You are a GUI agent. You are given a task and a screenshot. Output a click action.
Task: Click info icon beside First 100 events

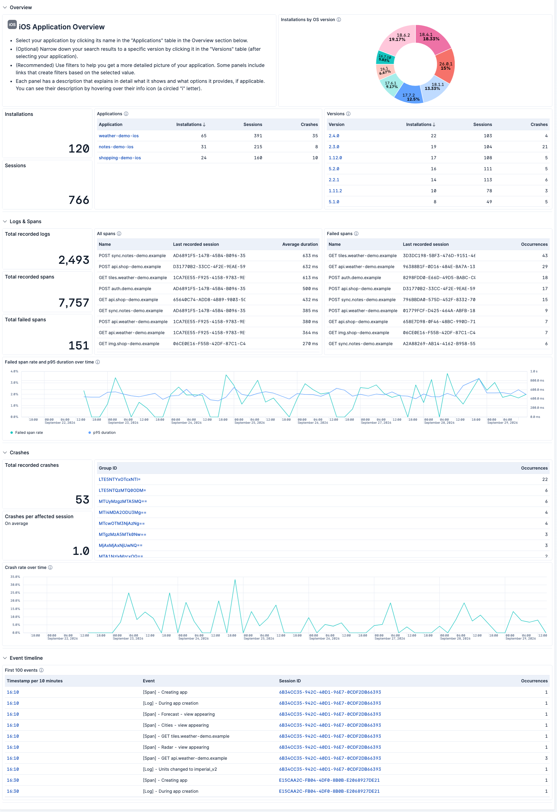[x=41, y=670]
